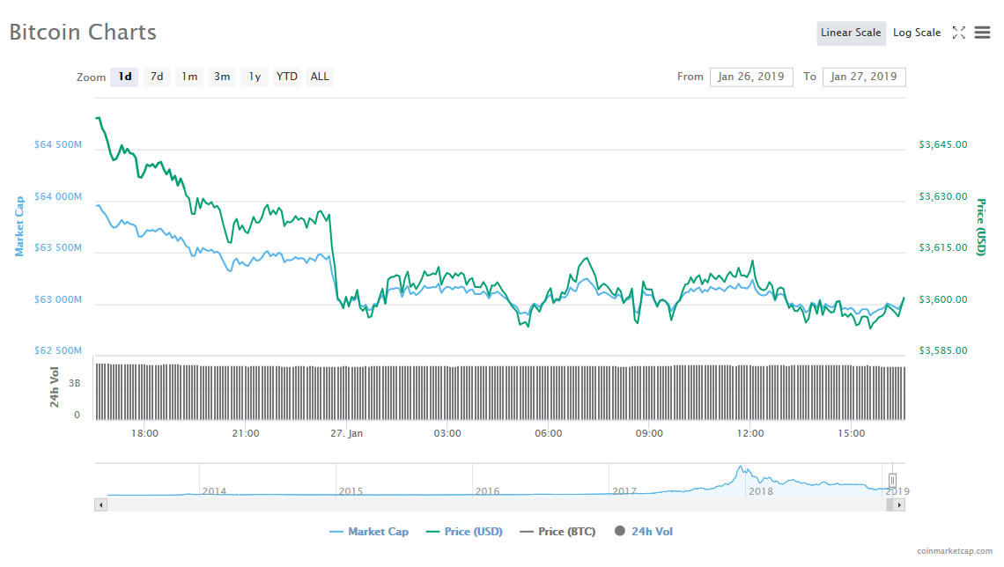
Task: Click the $3,585.00 price axis label
Action: 942,350
